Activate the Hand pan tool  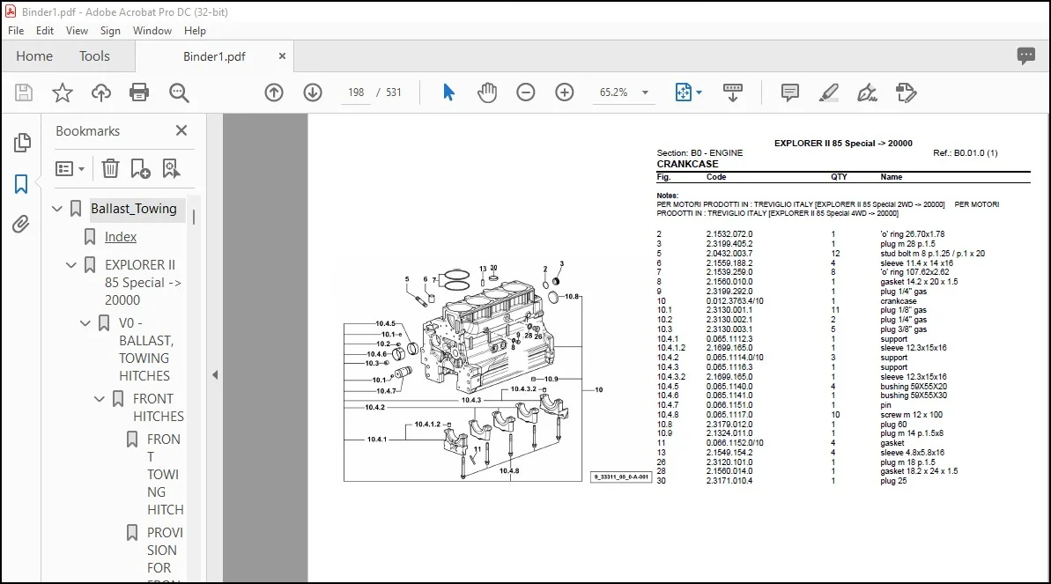(487, 92)
